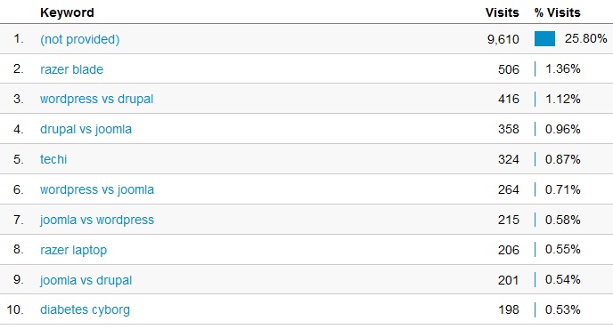Image resolution: width=613 pixels, height=329 pixels.
Task: Open the "diabetes cyborg" keyword link
Action: coord(85,309)
